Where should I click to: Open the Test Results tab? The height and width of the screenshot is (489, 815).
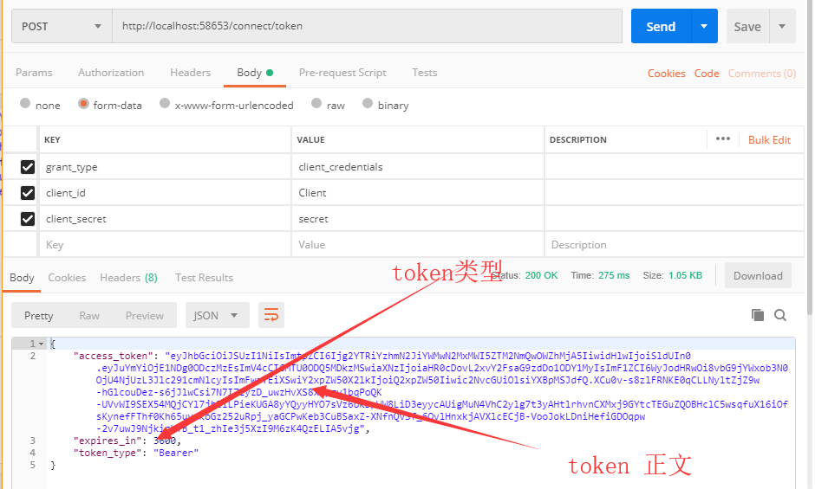coord(204,278)
